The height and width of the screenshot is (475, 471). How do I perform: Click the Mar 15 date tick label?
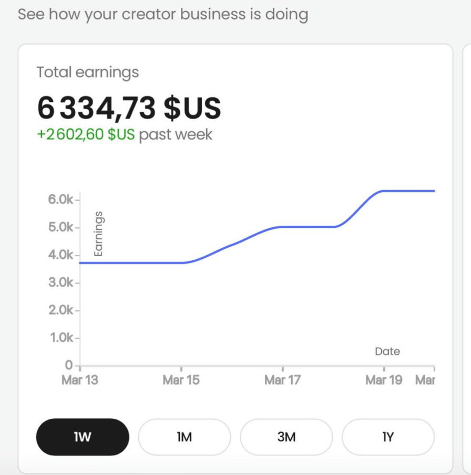point(181,380)
